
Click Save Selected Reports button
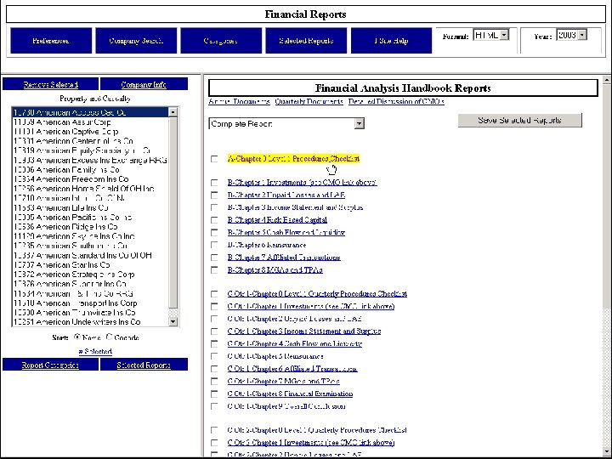(x=520, y=120)
